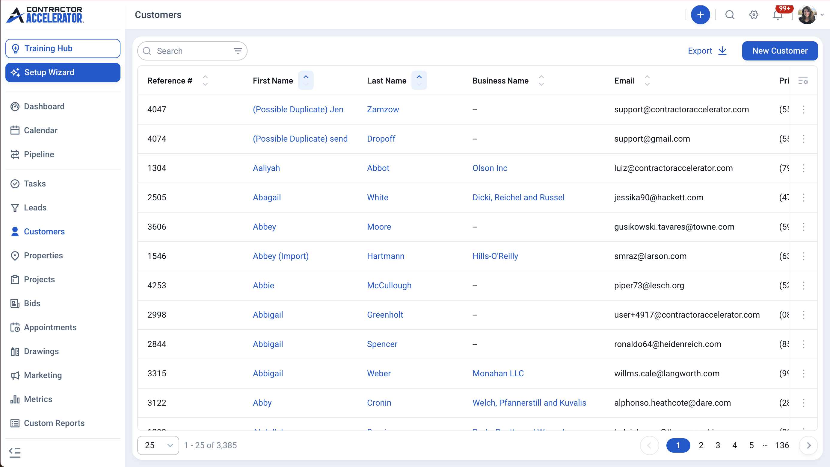Screen dimensions: 830x467
Task: Click email jessika90@hackett.com cell
Action: pos(659,197)
